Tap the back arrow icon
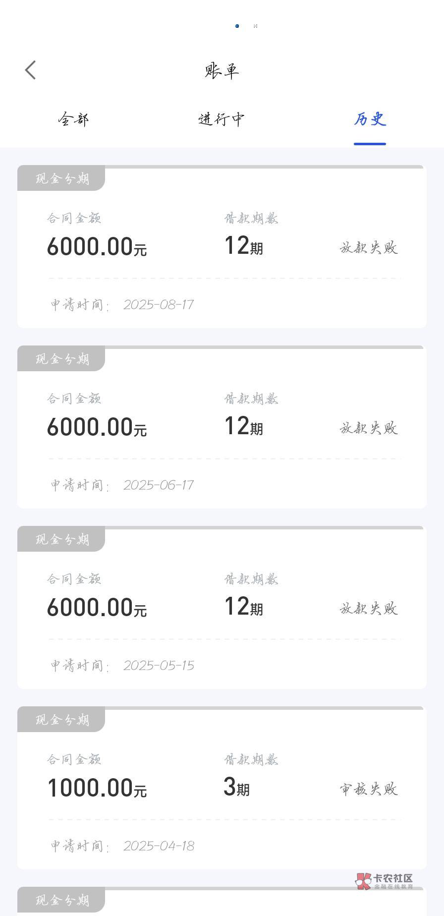The height and width of the screenshot is (916, 444). point(31,70)
